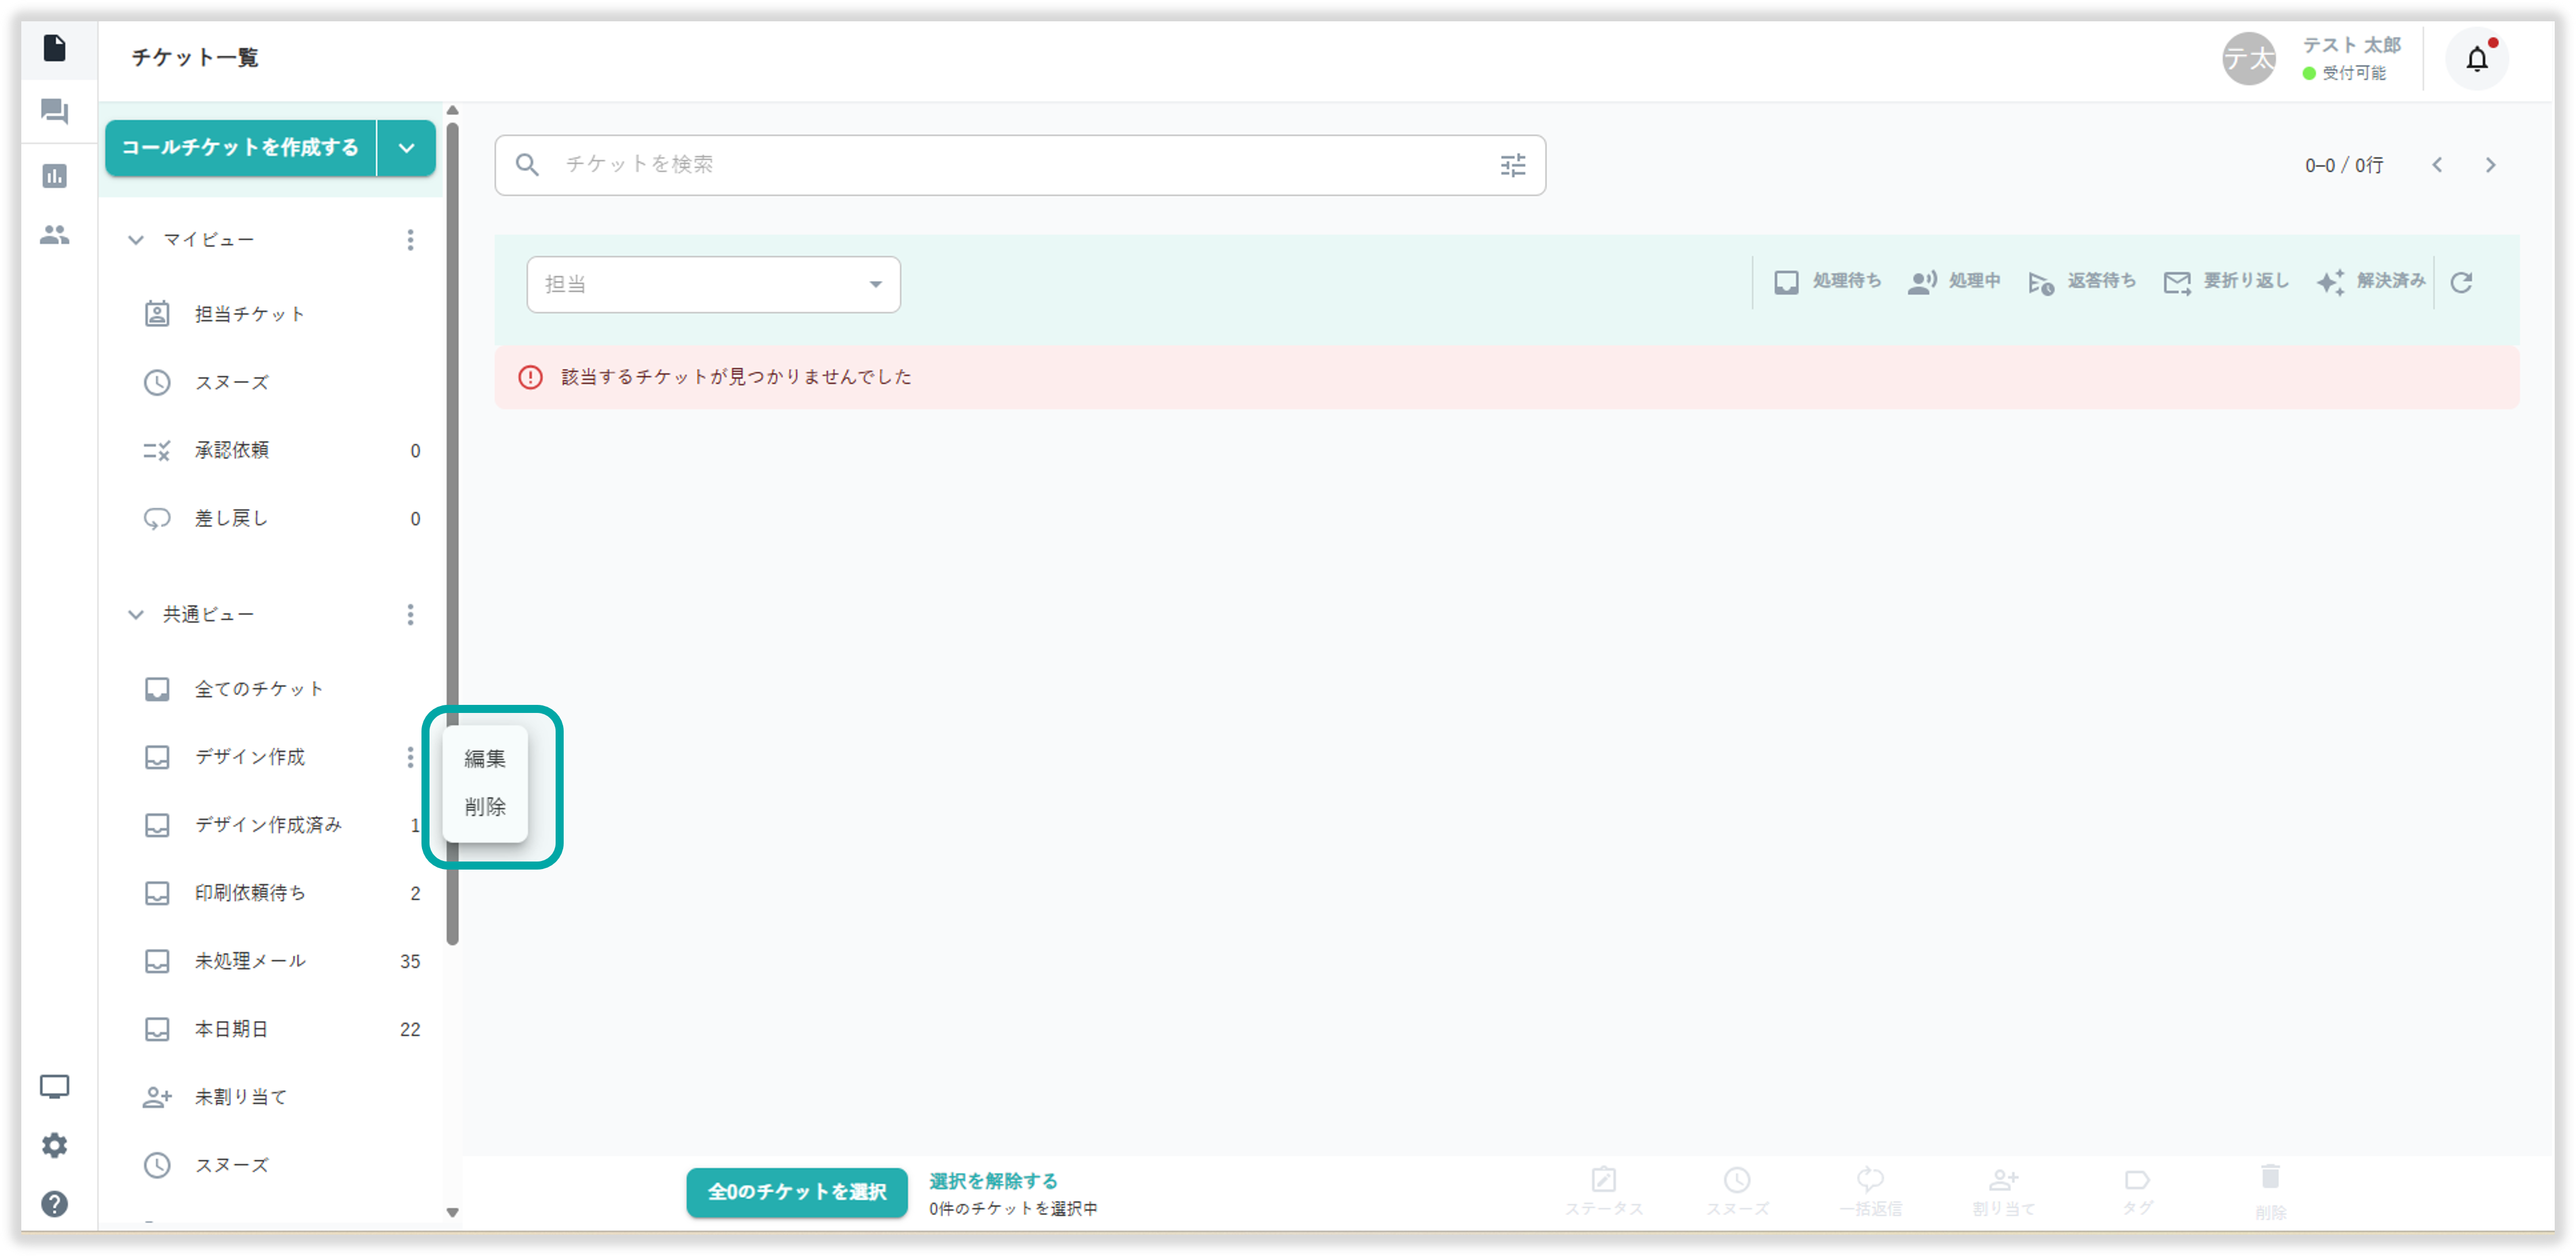The height and width of the screenshot is (1256, 2576).
Task: Filter by 処理中 status
Action: point(1954,282)
